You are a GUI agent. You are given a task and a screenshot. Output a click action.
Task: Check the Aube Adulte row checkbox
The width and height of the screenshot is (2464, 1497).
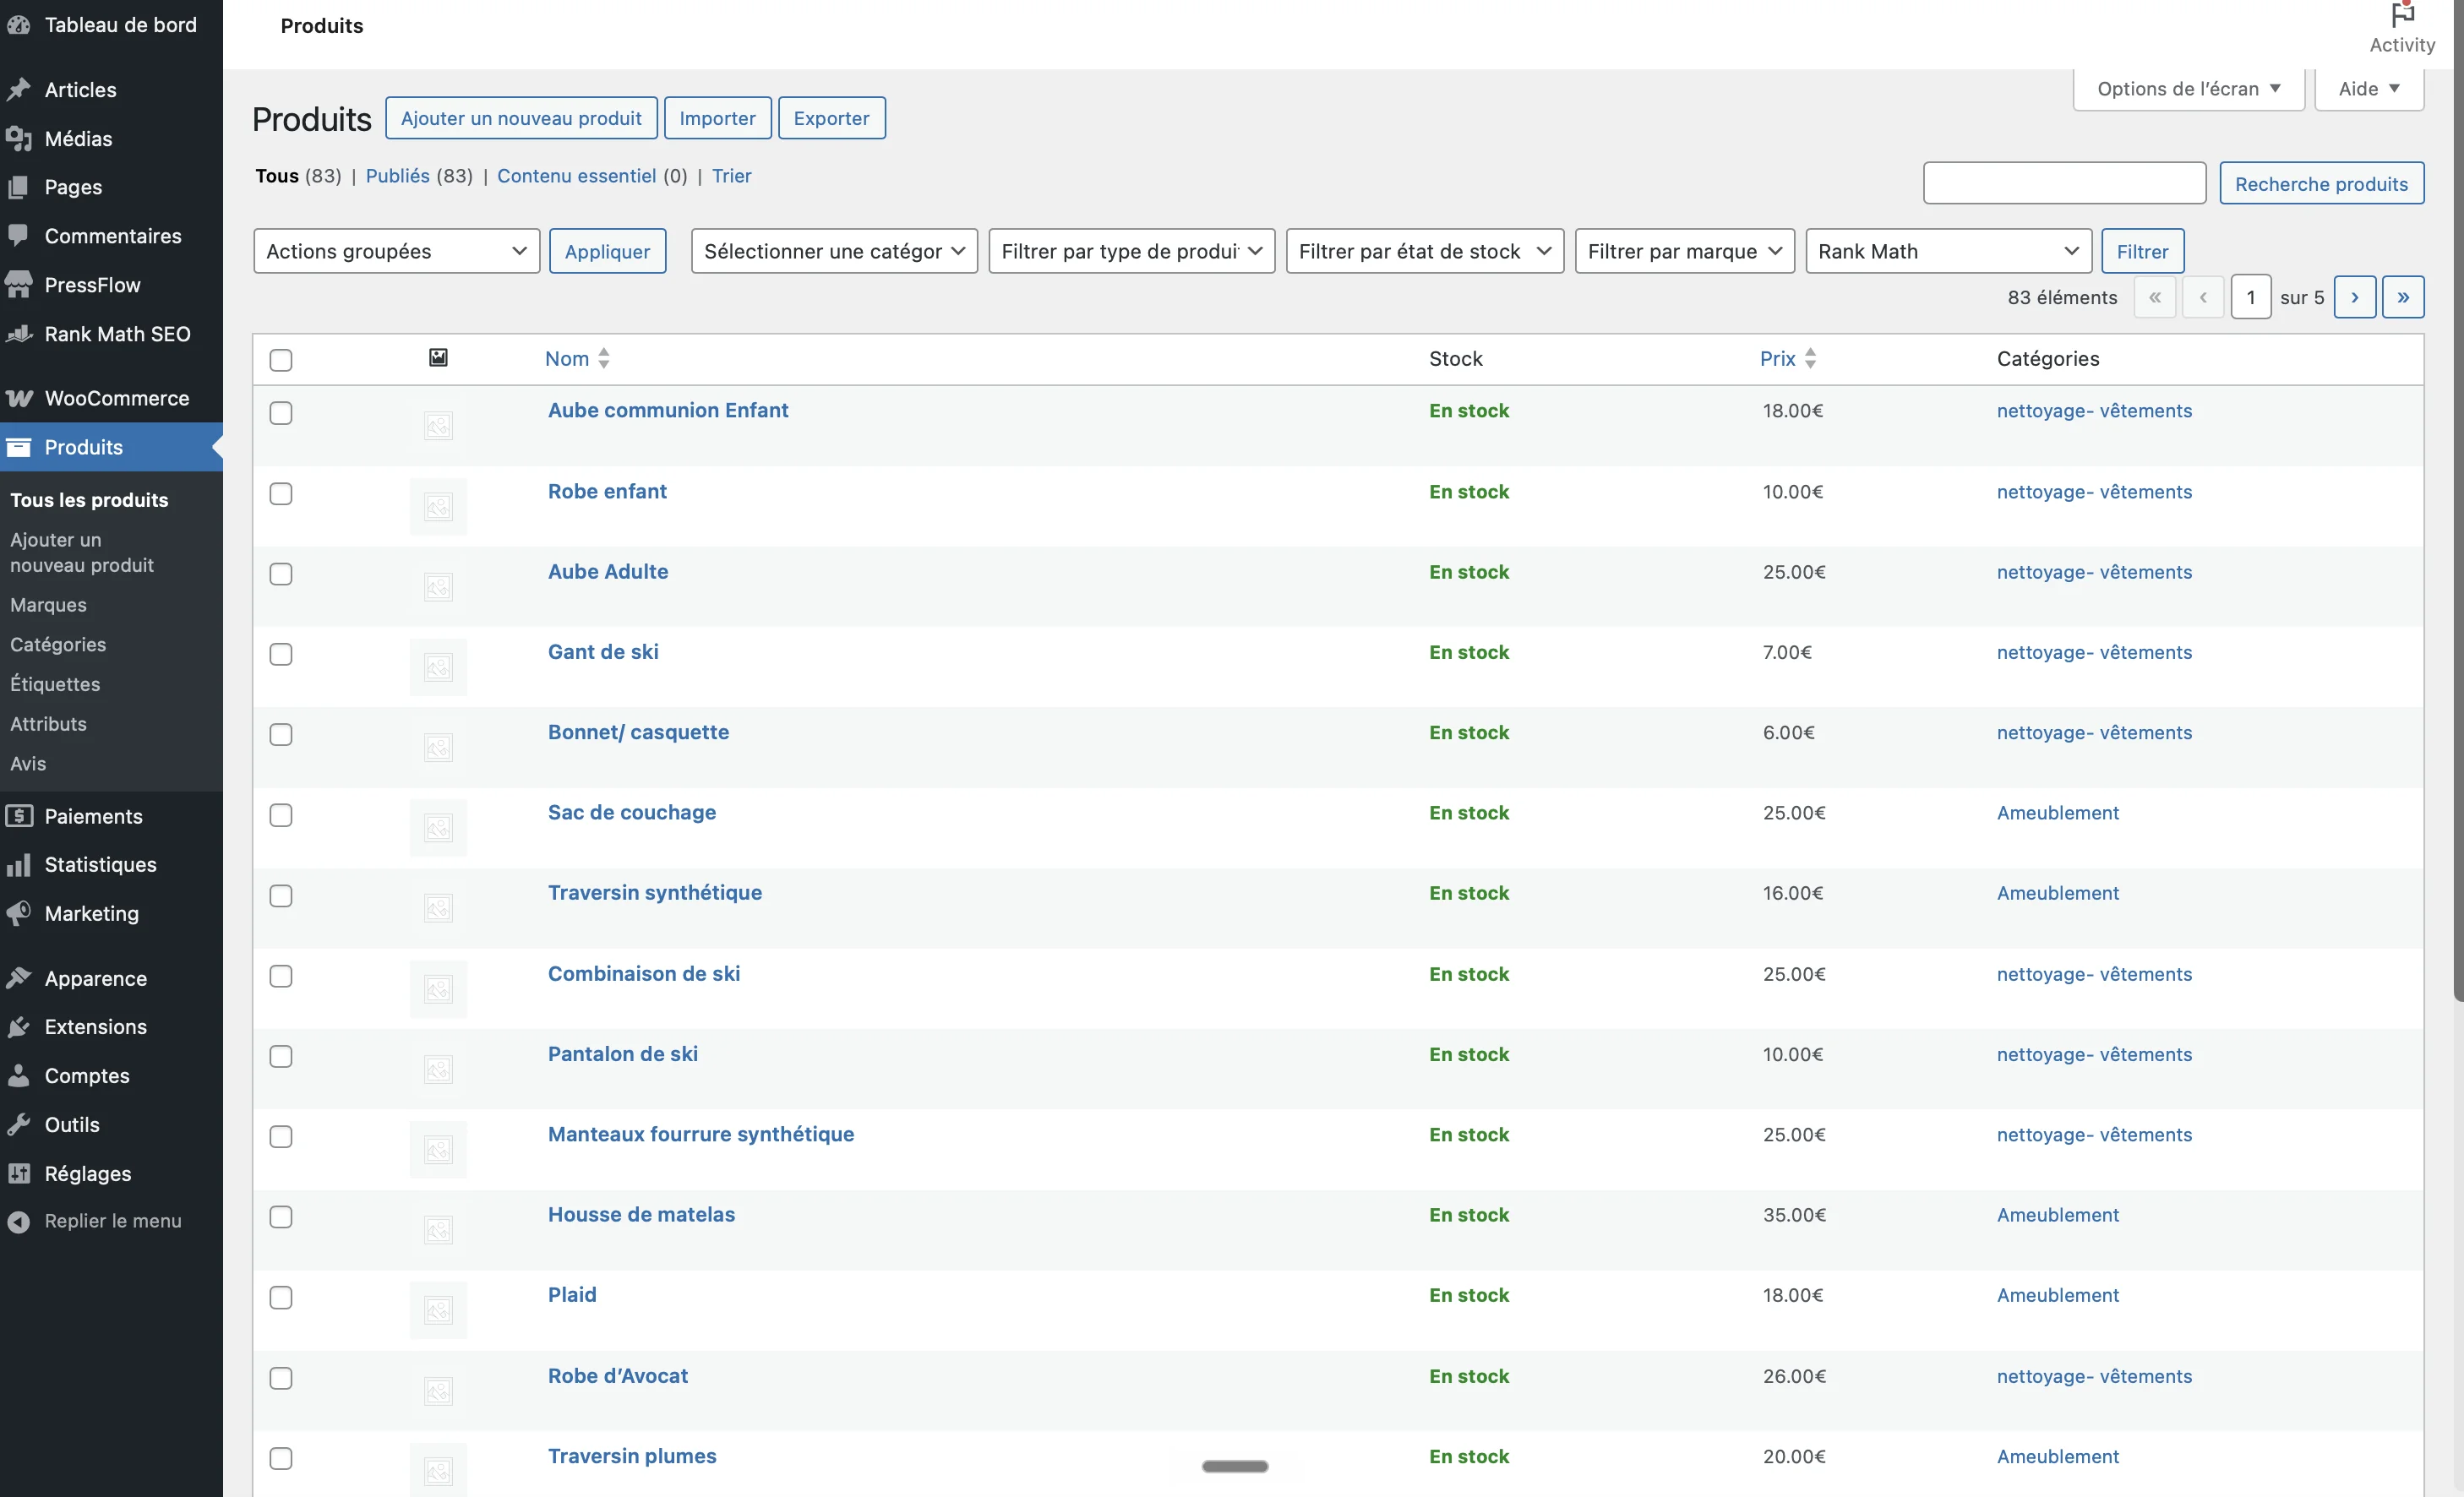[281, 574]
